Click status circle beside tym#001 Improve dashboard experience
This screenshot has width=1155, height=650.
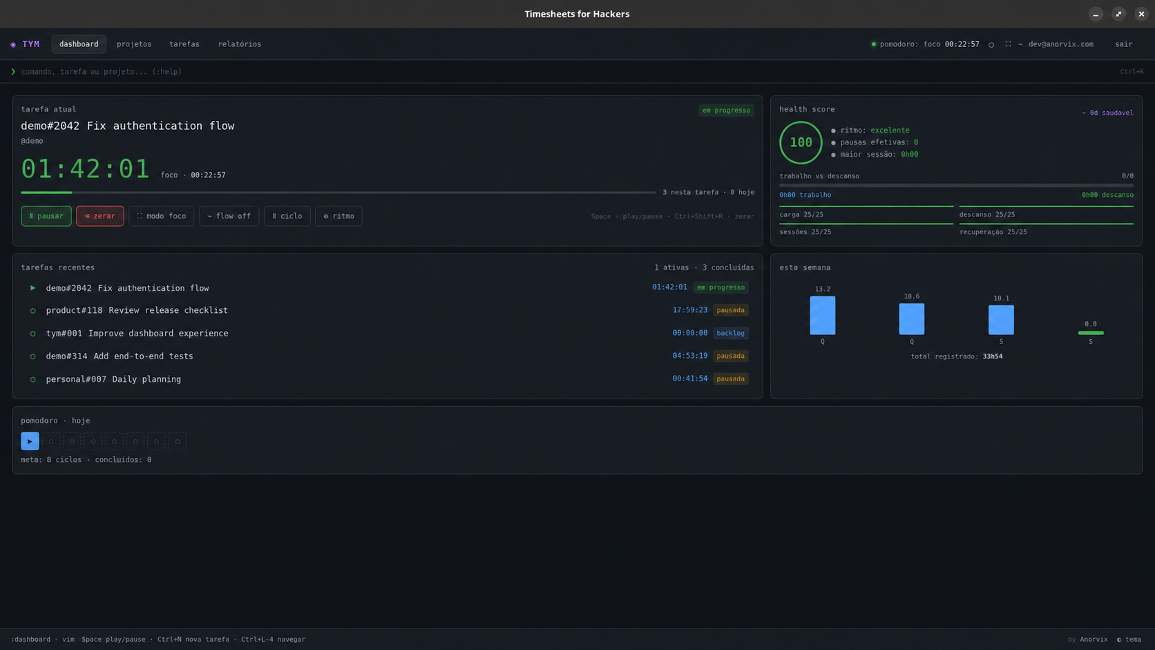[x=32, y=334]
